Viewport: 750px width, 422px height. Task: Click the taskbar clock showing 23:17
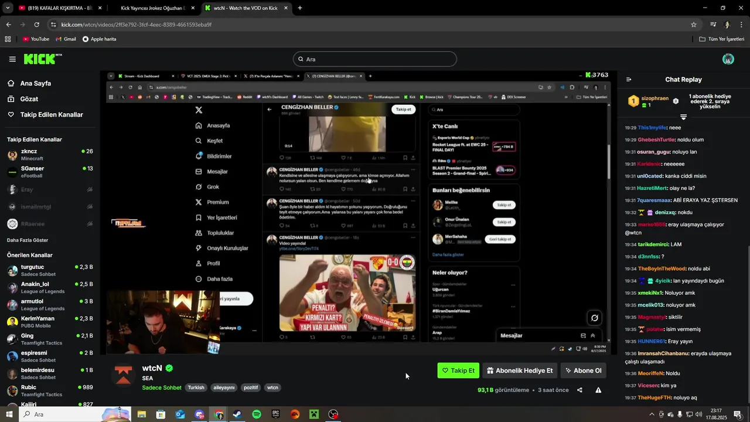[x=715, y=414]
